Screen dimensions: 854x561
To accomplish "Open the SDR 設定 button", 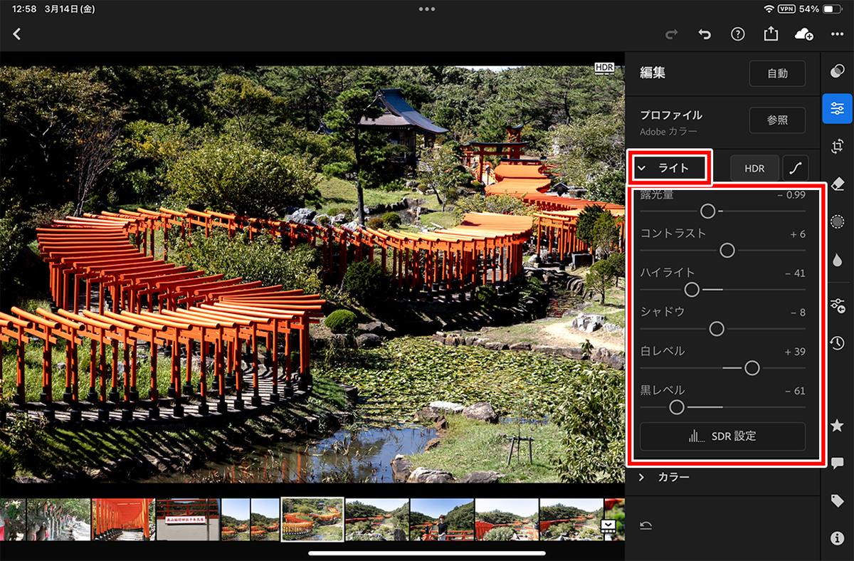I will (x=722, y=436).
